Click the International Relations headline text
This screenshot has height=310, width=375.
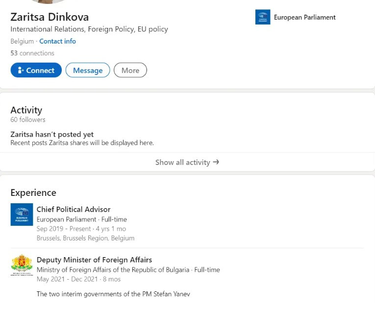point(89,29)
